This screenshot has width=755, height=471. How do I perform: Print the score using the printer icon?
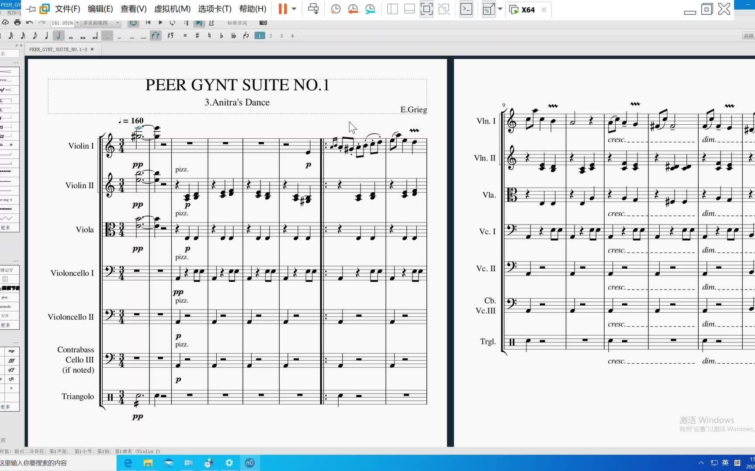(x=17, y=22)
